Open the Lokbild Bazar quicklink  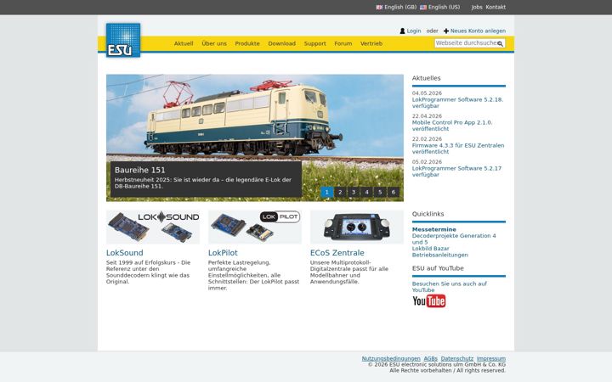tap(430, 249)
